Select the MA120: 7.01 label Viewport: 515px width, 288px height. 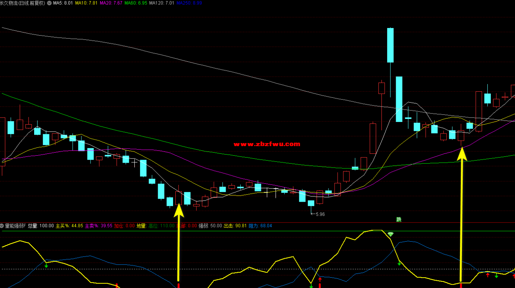162,3
